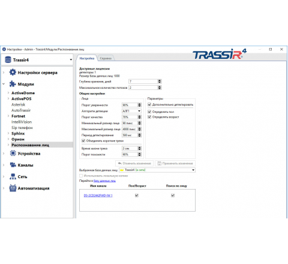Select the ActiveDome module
This screenshot has width=288, height=264.
[x=23, y=93]
